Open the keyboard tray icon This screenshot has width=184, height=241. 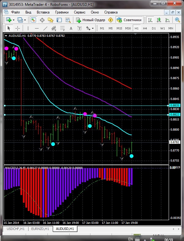pyautogui.click(x=137, y=239)
